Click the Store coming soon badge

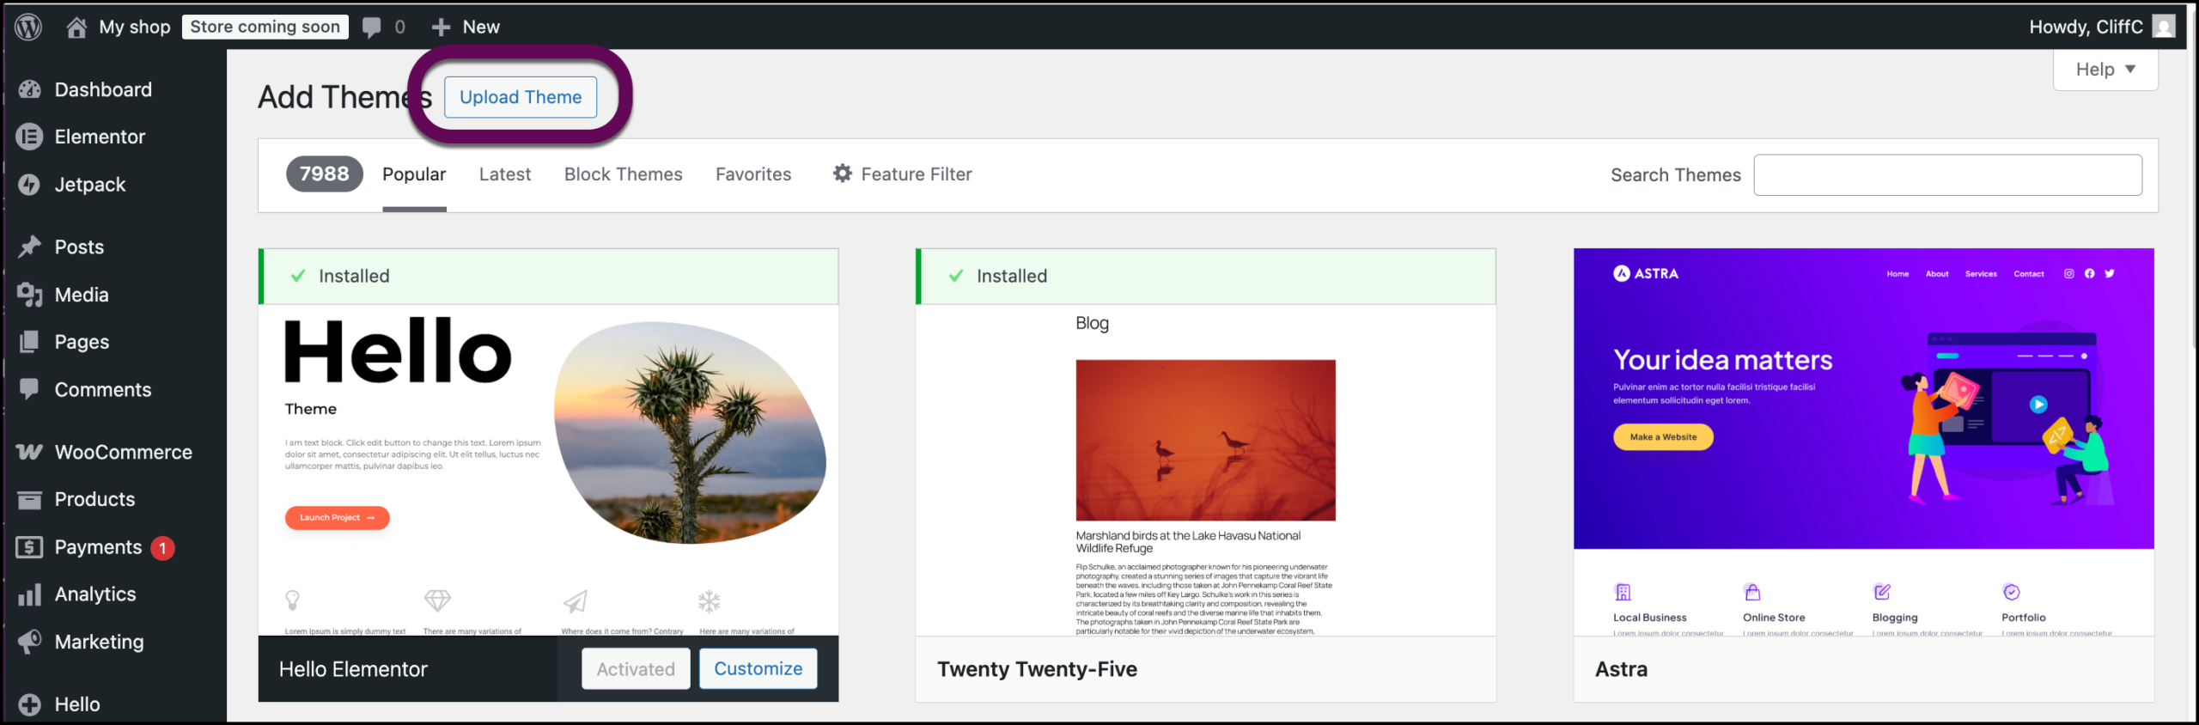[x=265, y=27]
